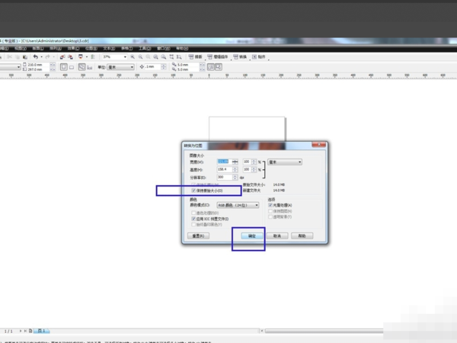Click the width percent field showing 100

pos(247,162)
